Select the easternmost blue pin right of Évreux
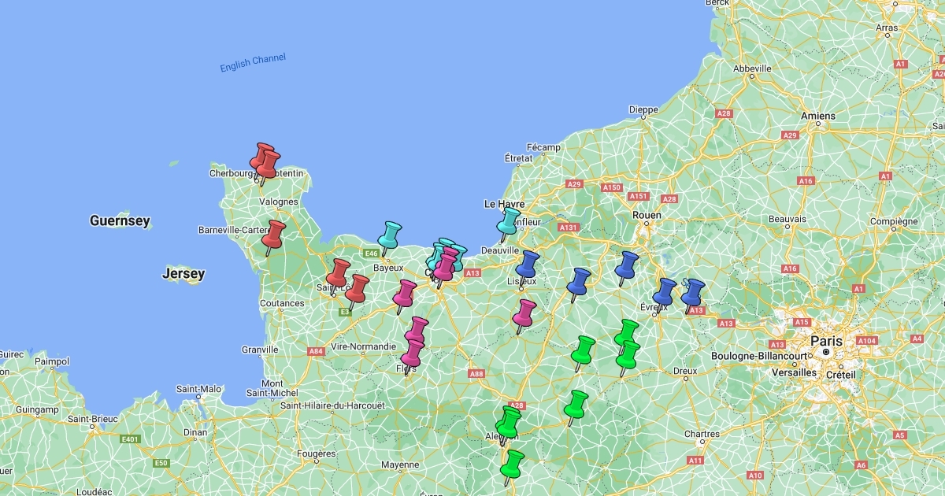Screen dimensions: 945x496 [692, 292]
